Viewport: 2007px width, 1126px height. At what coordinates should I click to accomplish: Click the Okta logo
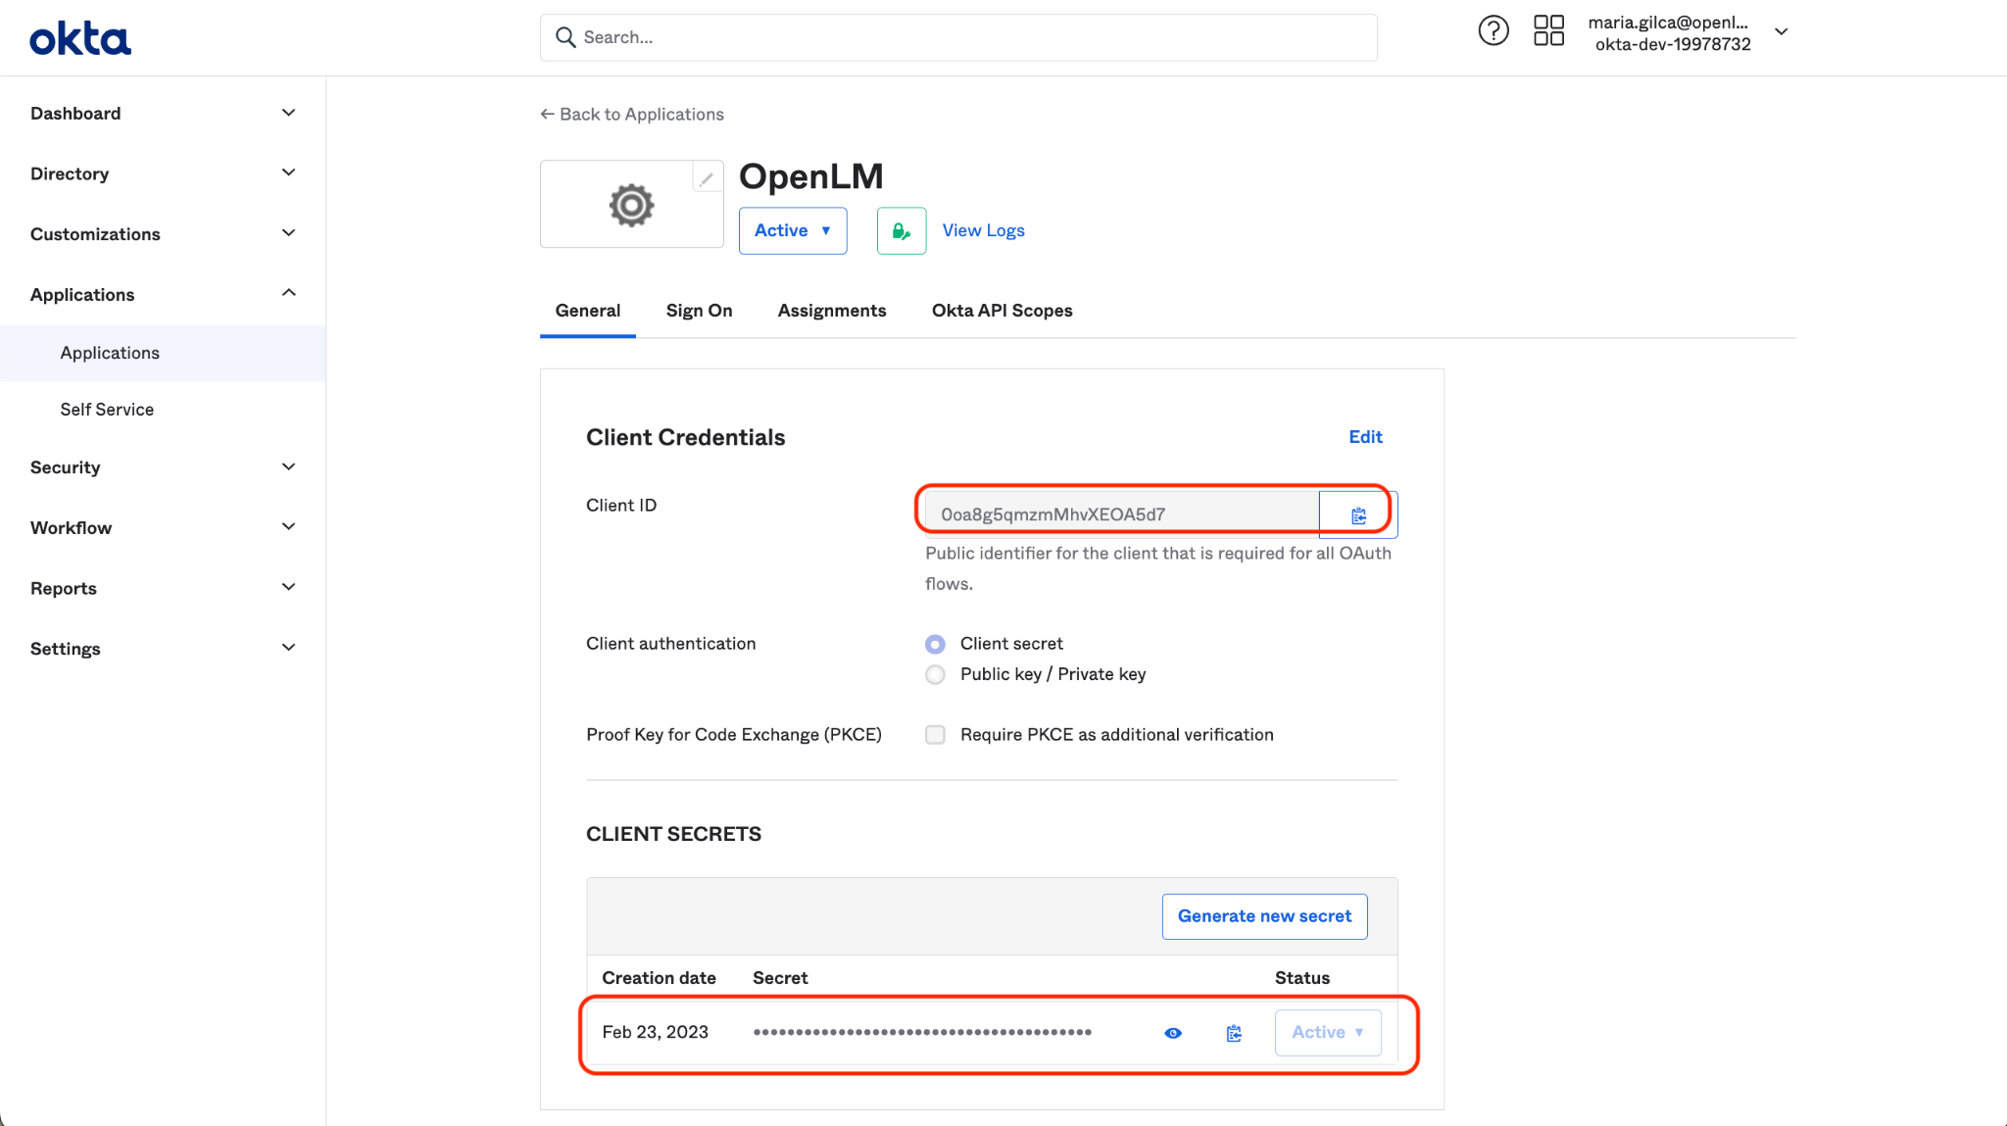pyautogui.click(x=80, y=39)
